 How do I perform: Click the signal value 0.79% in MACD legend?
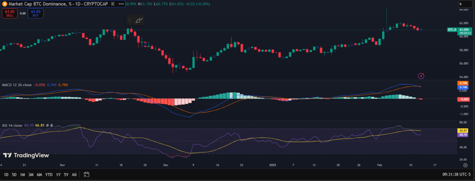(63, 85)
